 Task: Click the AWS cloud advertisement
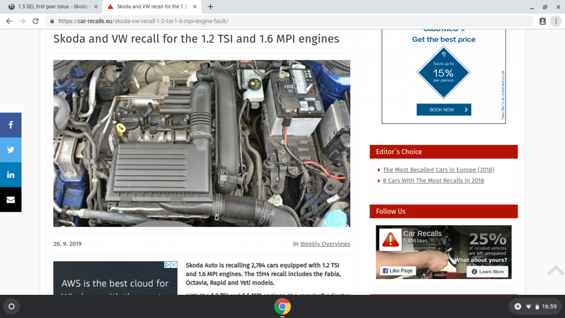click(115, 278)
